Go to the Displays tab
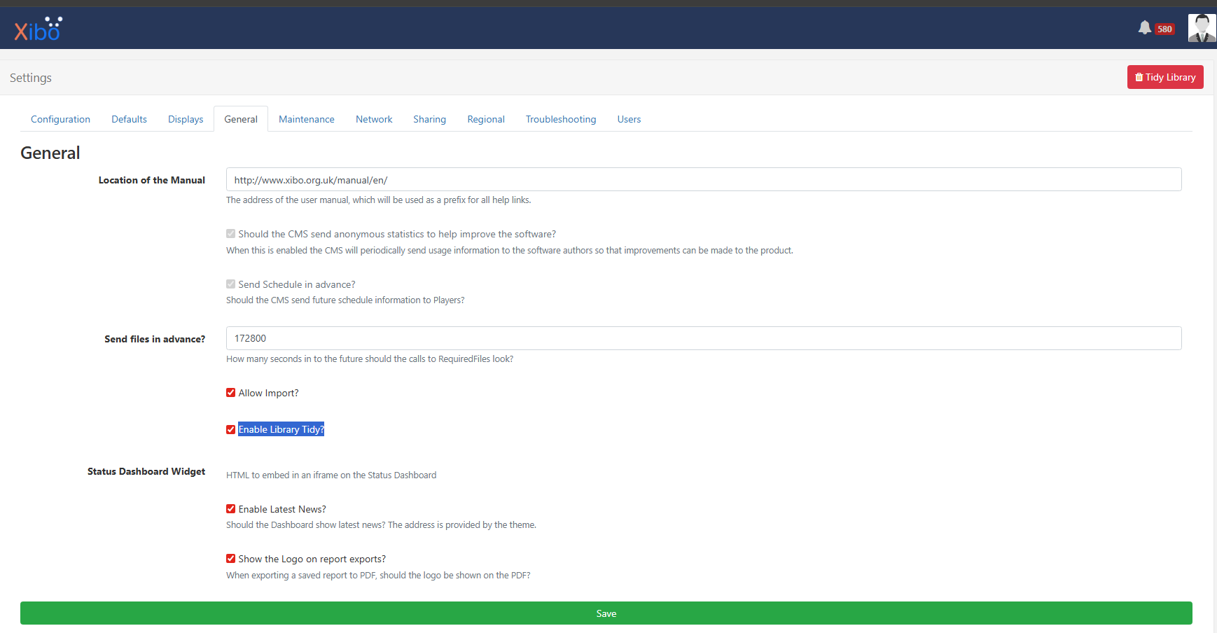The height and width of the screenshot is (633, 1217). (x=186, y=120)
